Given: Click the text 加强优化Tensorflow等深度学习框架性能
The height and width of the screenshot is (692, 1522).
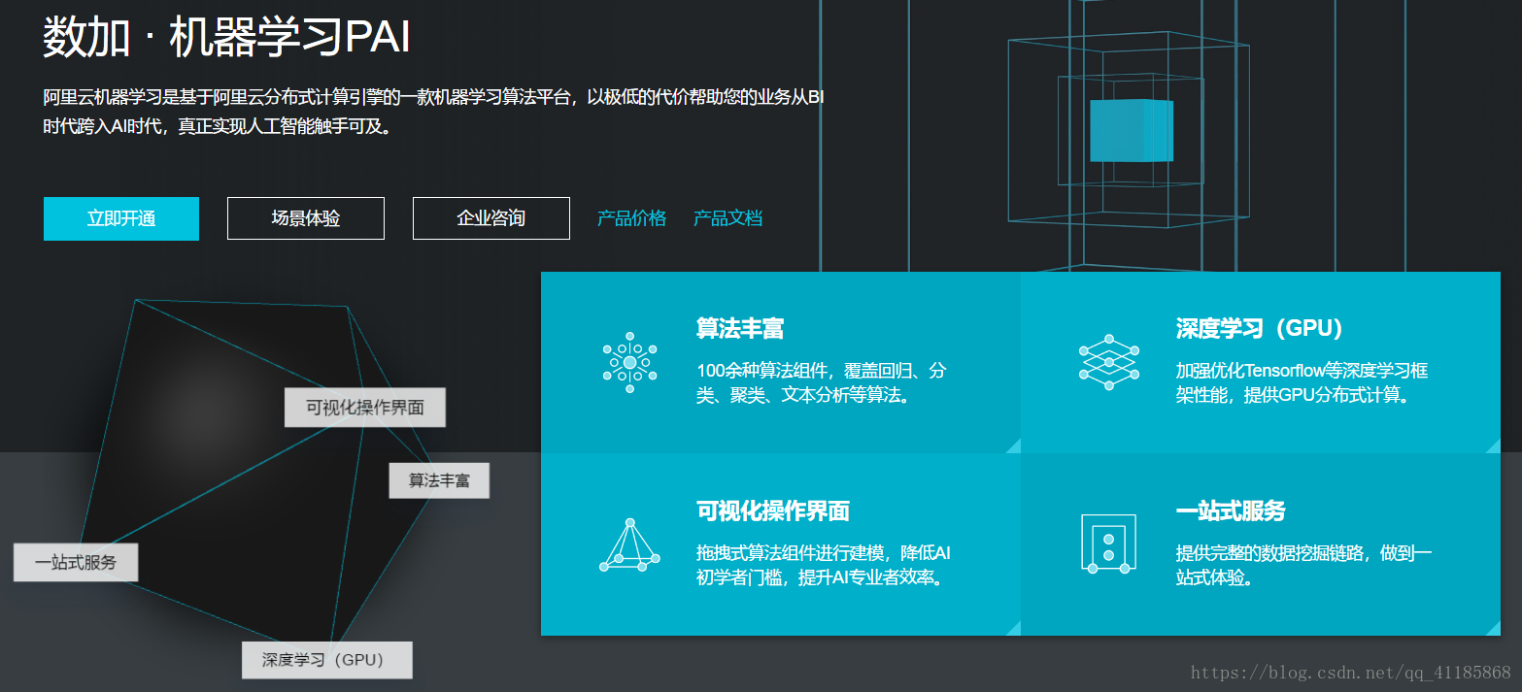Looking at the screenshot, I should [x=1302, y=383].
